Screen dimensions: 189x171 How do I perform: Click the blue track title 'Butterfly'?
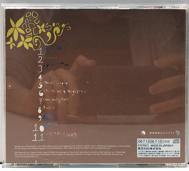click(x=51, y=124)
